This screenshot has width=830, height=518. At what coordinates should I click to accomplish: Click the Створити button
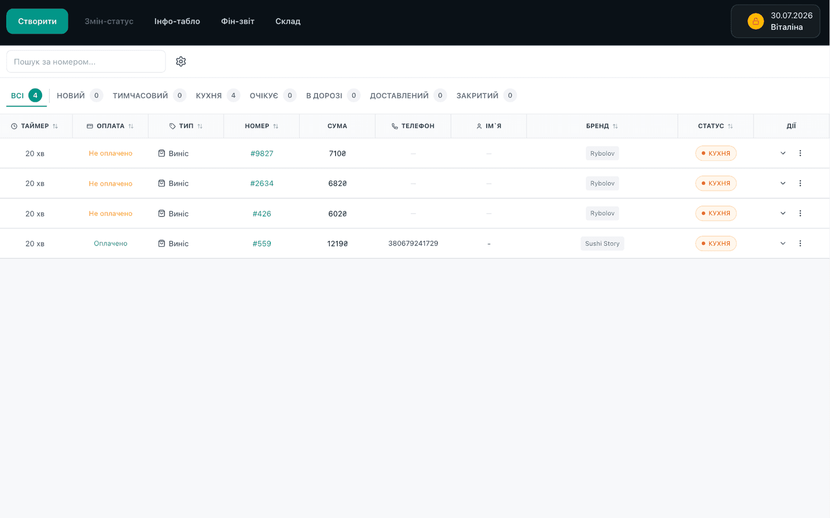click(37, 21)
